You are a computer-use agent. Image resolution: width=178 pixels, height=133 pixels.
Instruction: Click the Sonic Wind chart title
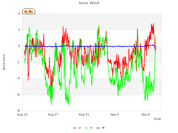(x=89, y=3)
